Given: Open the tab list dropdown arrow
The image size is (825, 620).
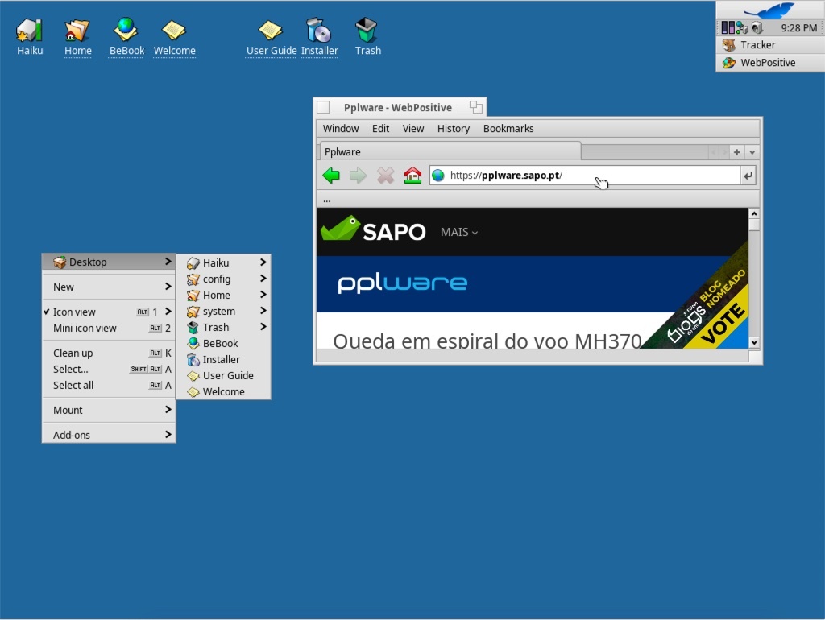Looking at the screenshot, I should [x=751, y=151].
